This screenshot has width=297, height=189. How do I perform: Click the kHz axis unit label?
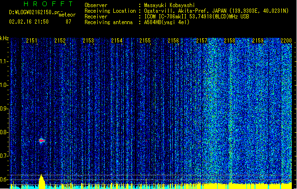(4, 38)
